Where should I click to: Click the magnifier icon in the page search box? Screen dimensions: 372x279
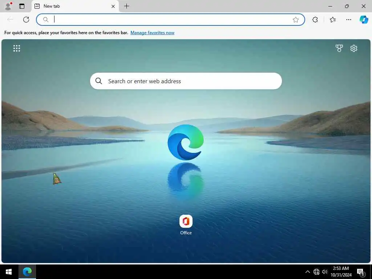coord(99,81)
